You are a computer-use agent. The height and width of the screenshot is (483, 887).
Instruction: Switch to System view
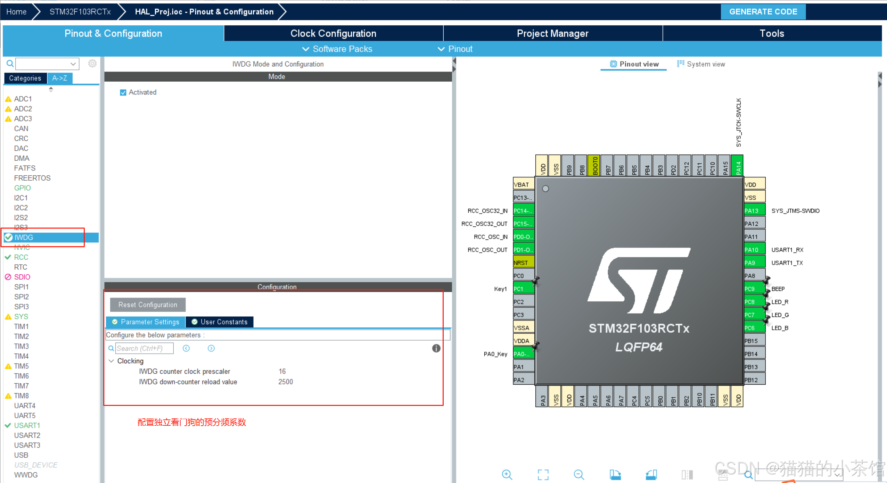pyautogui.click(x=701, y=64)
